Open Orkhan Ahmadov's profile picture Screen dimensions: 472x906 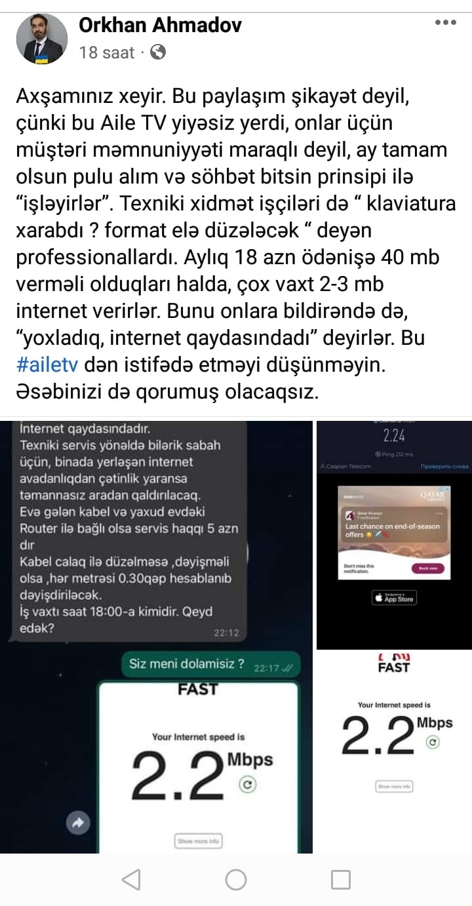point(42,39)
